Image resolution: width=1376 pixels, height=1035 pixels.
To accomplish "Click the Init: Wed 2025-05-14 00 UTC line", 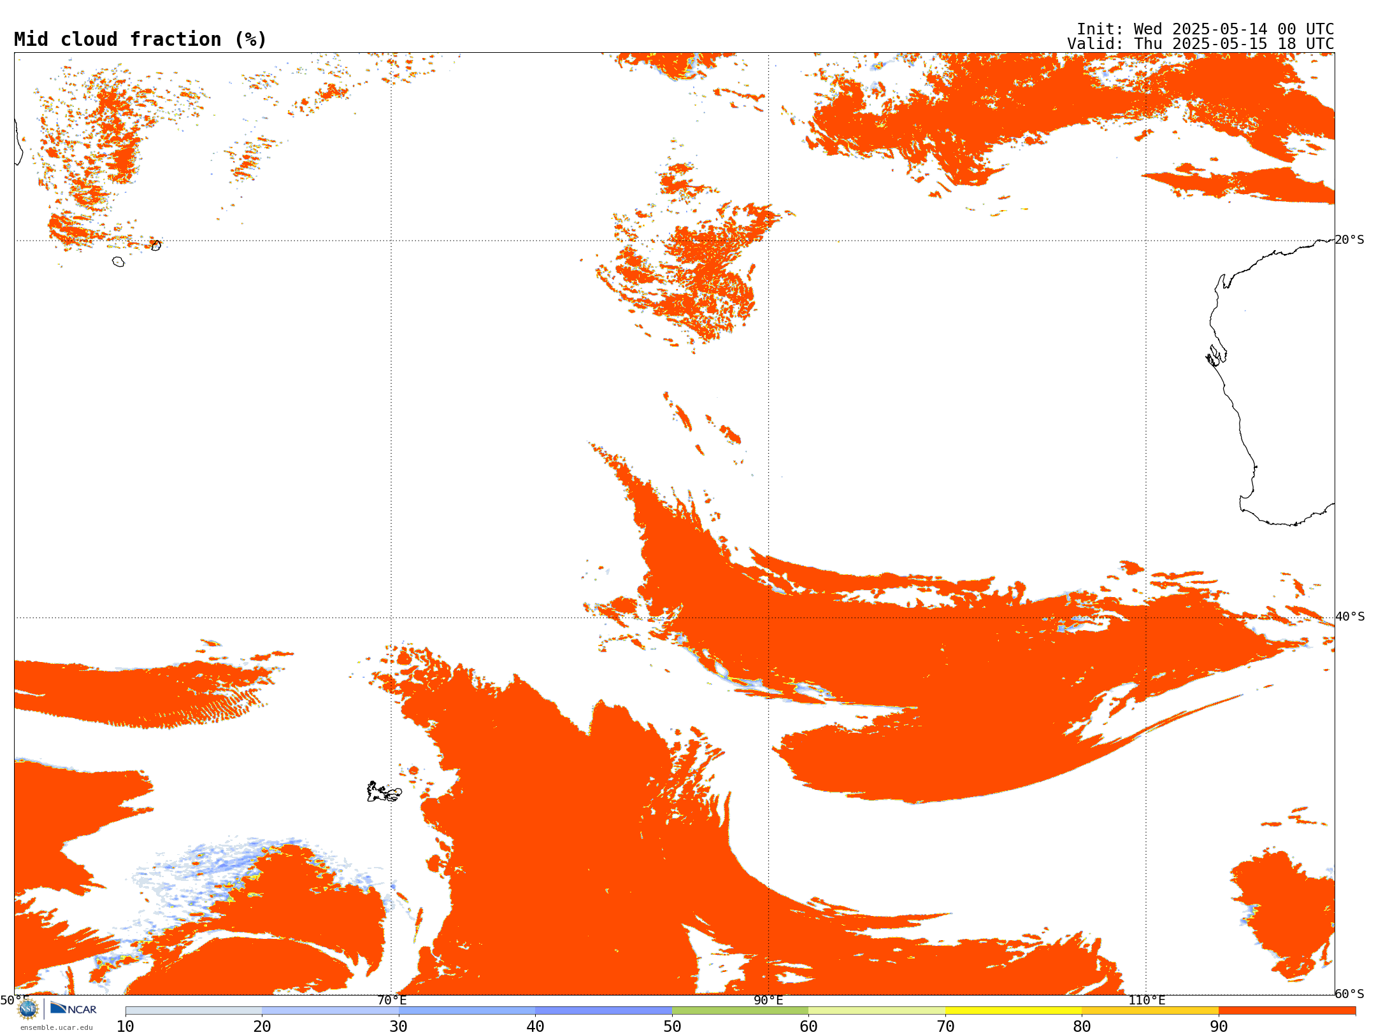I will 1205,29.
